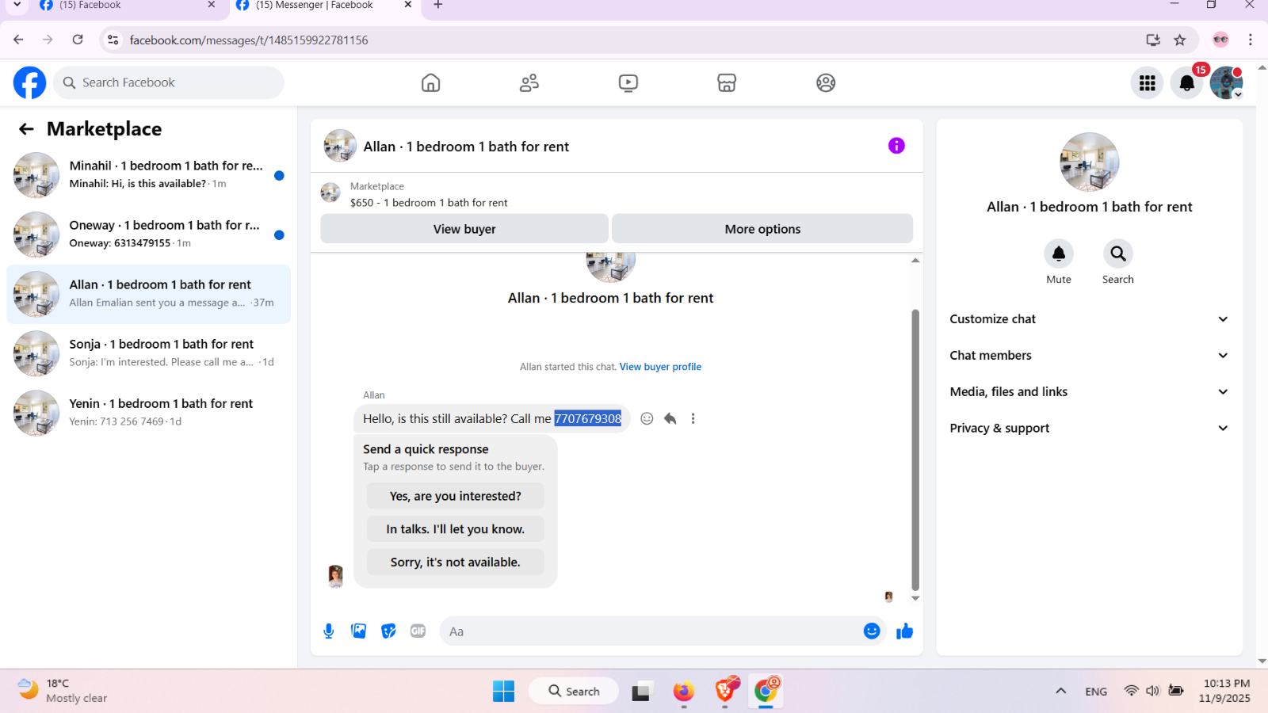Show hidden system tray icons
The height and width of the screenshot is (713, 1268).
pos(1060,692)
